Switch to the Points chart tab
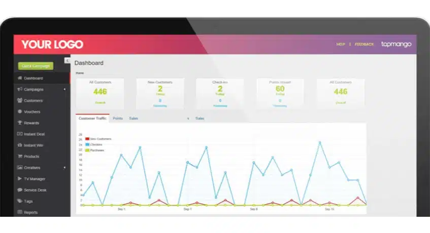The height and width of the screenshot is (233, 430). [x=117, y=119]
